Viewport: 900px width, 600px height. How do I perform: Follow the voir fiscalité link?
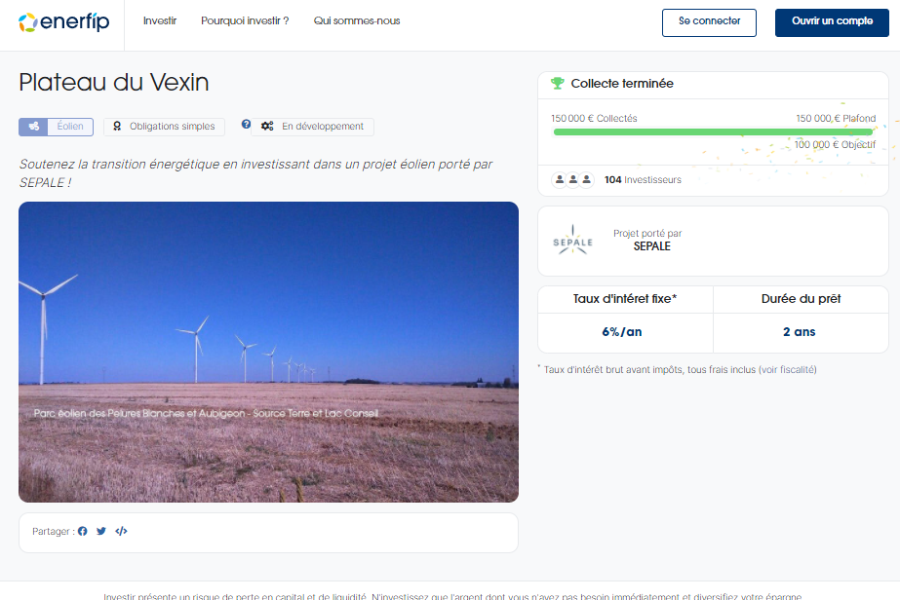coord(783,370)
